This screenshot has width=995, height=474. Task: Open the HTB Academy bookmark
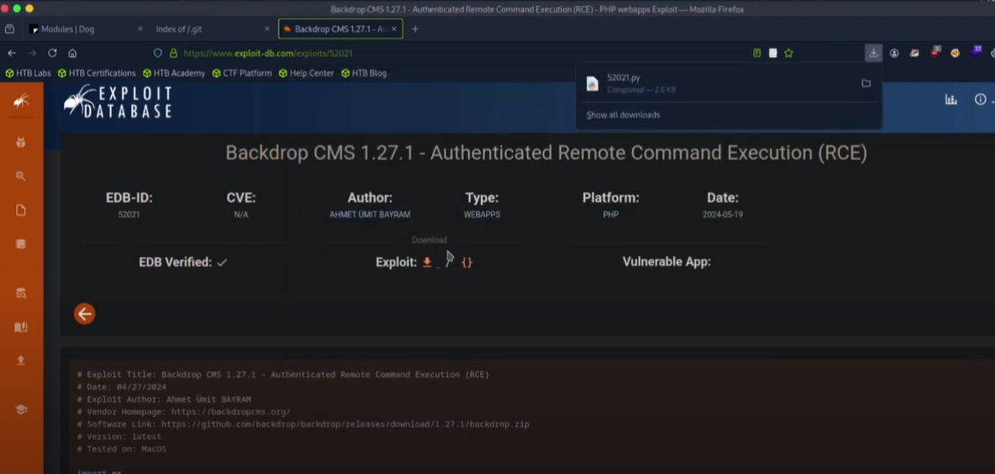(174, 73)
